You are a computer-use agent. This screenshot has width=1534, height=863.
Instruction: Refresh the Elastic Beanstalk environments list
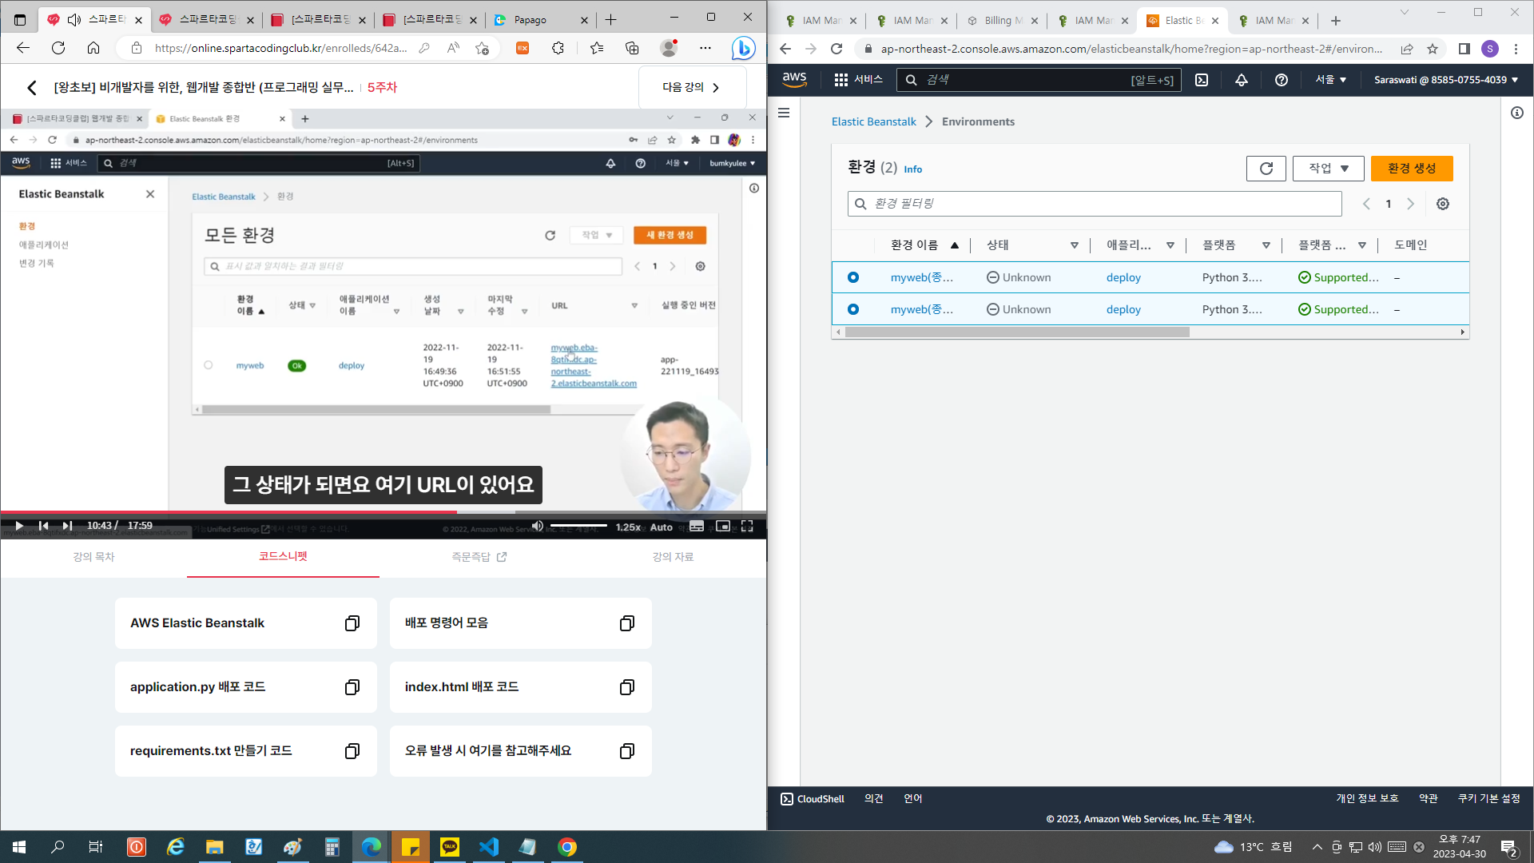(1266, 169)
